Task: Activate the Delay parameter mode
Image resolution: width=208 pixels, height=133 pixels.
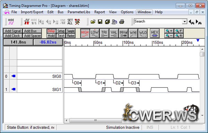Action: [x=51, y=31]
